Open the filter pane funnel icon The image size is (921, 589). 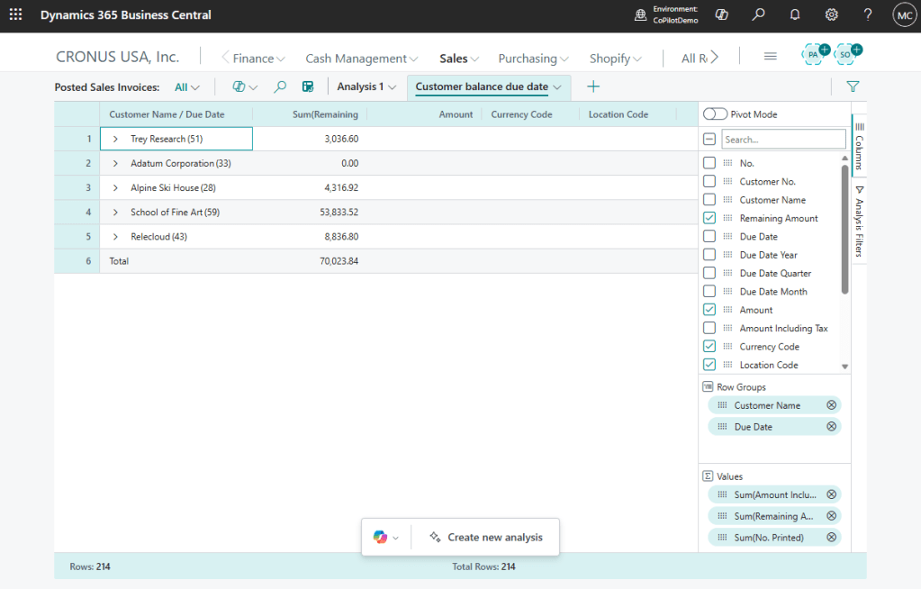tap(853, 86)
